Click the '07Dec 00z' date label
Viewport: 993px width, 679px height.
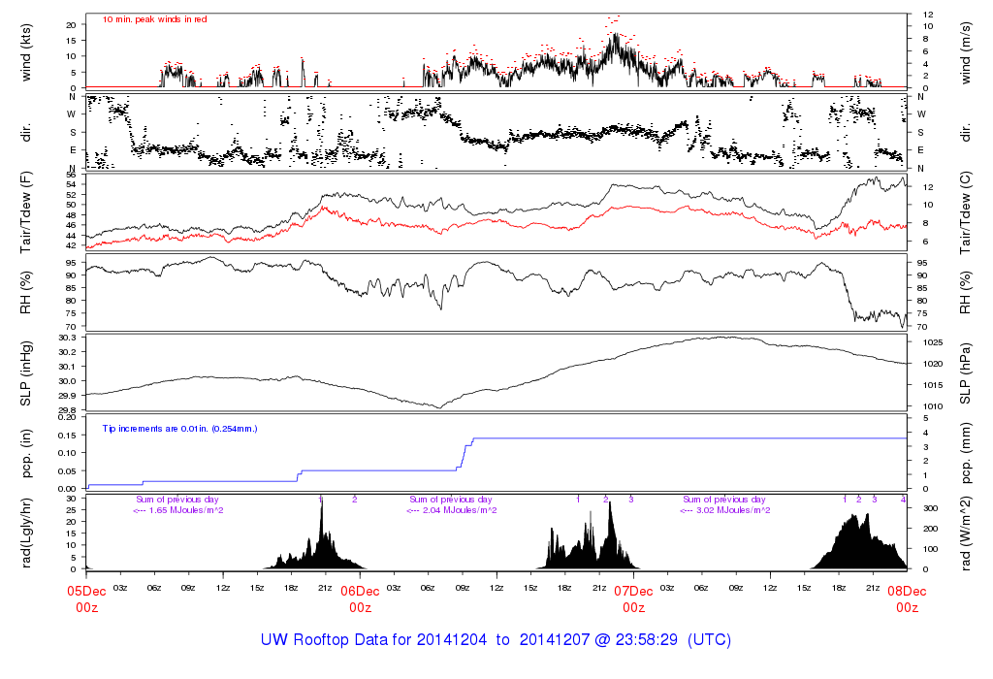[x=634, y=599]
